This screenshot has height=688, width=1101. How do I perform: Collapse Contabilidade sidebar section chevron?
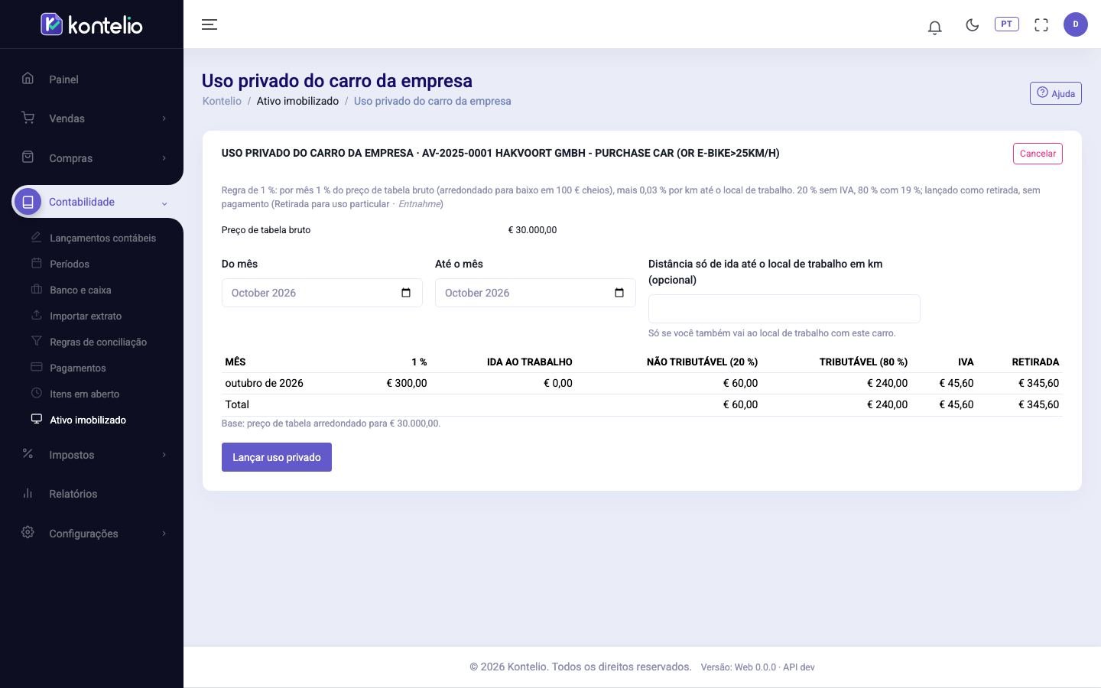click(x=164, y=203)
